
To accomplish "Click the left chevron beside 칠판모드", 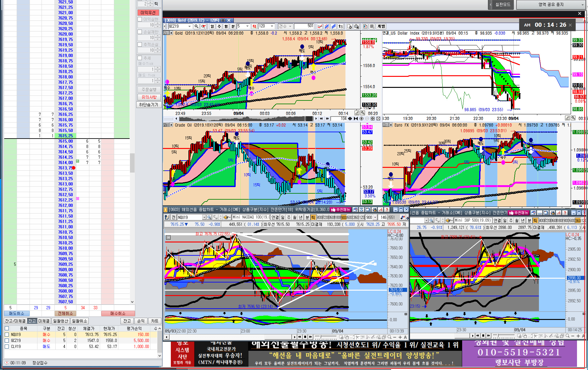I will coord(490,5).
